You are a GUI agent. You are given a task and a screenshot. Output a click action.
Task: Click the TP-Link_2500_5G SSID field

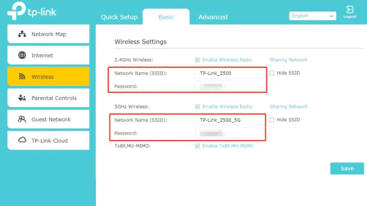(x=229, y=120)
